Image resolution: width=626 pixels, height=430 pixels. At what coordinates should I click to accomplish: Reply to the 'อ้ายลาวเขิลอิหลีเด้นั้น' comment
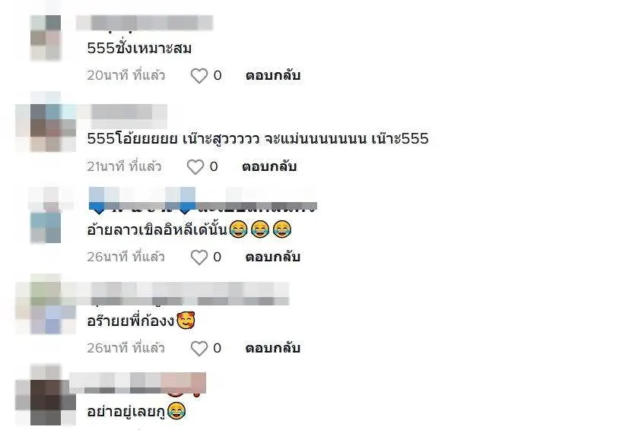272,257
